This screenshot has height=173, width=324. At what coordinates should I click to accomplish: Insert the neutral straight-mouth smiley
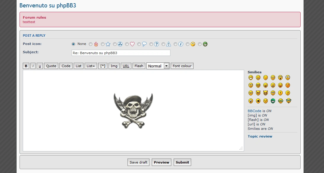(265, 101)
